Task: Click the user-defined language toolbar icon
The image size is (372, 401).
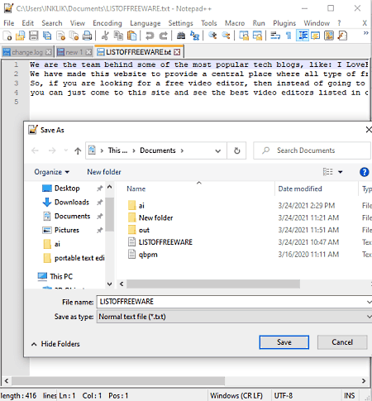Action: tap(316, 36)
